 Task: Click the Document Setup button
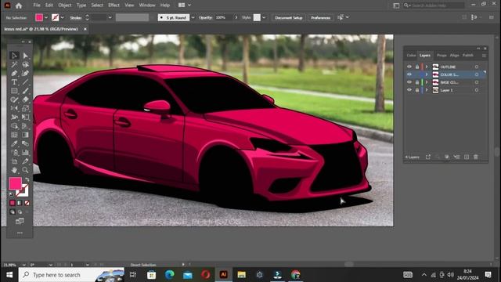pyautogui.click(x=289, y=17)
